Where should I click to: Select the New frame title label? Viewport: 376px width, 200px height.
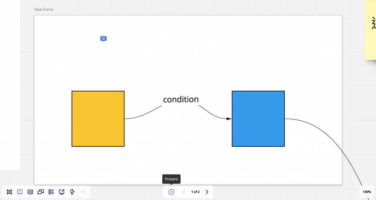click(x=44, y=9)
